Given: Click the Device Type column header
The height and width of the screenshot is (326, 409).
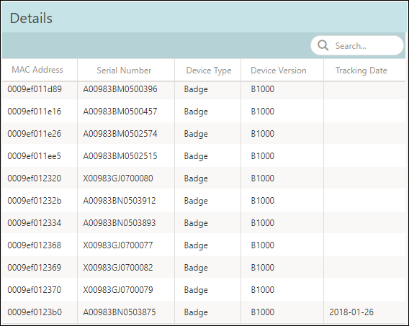Looking at the screenshot, I should (209, 71).
